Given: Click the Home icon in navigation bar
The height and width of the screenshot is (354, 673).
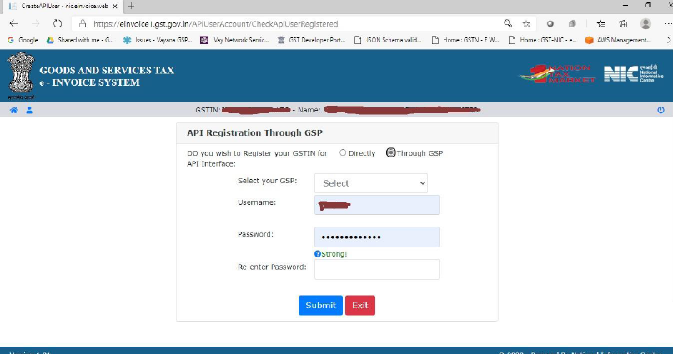Looking at the screenshot, I should [13, 110].
